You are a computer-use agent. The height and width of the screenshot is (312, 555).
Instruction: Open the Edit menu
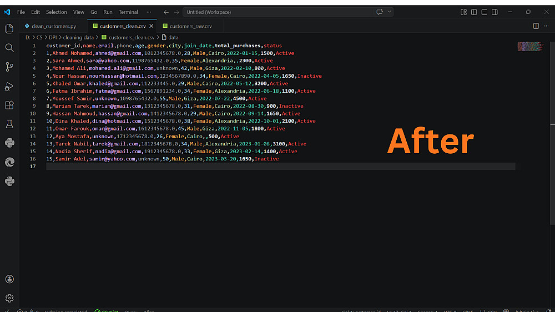(36, 12)
